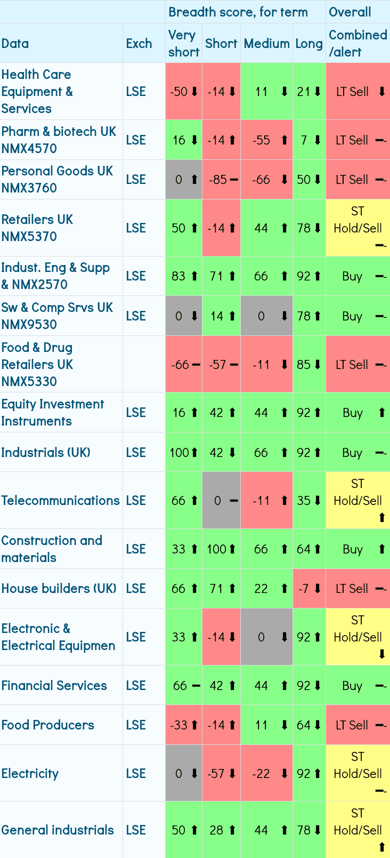The height and width of the screenshot is (858, 390).
Task: Select the House builders (UK) row link
Action: pos(59,588)
